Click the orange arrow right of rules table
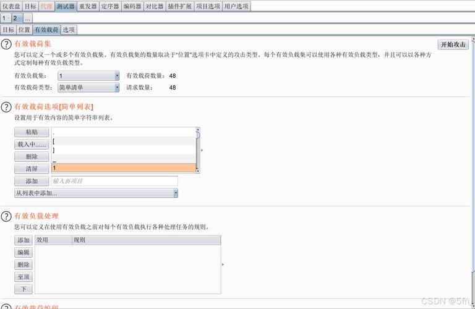475x309 pixels. (x=223, y=265)
